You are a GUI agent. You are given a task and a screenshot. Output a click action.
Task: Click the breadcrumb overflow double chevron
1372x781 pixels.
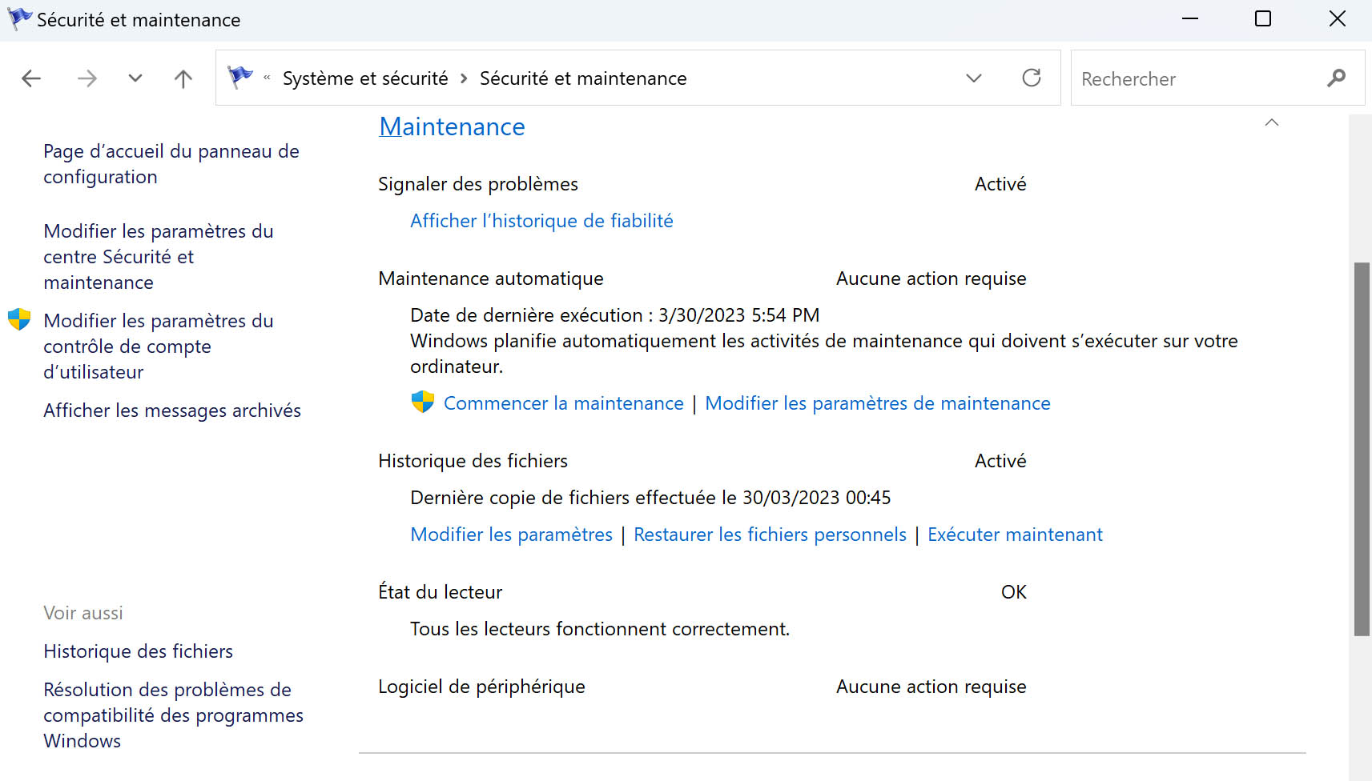[267, 78]
